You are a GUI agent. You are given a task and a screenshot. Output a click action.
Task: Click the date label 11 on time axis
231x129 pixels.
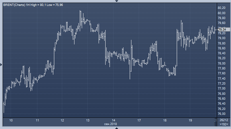[37, 120]
